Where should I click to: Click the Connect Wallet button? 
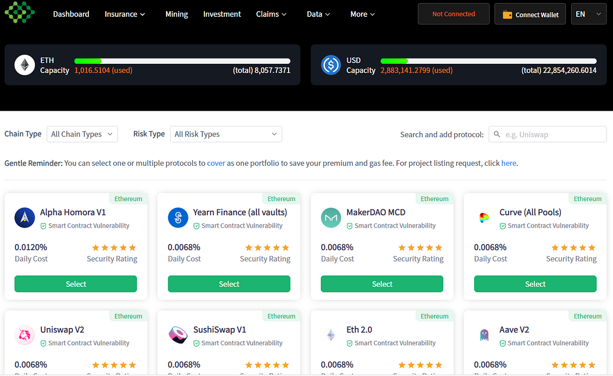click(x=530, y=14)
